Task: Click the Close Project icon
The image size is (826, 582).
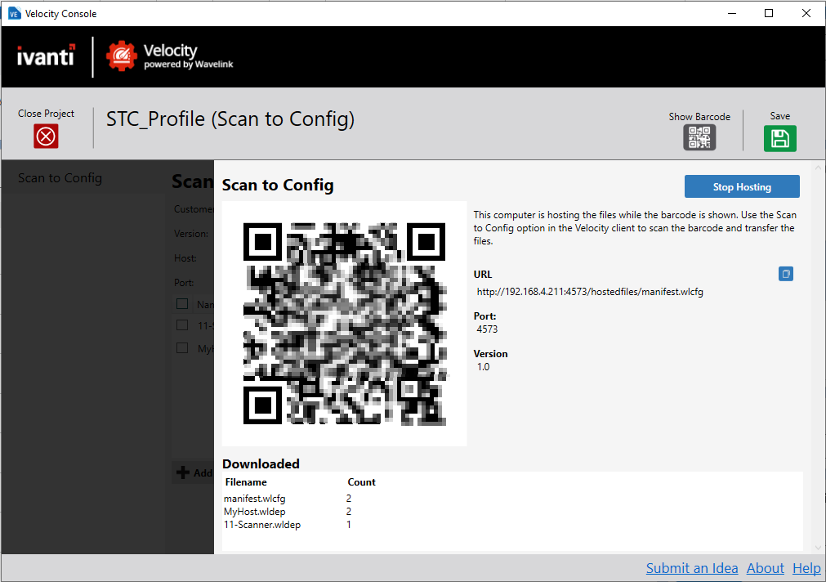Action: pyautogui.click(x=45, y=136)
